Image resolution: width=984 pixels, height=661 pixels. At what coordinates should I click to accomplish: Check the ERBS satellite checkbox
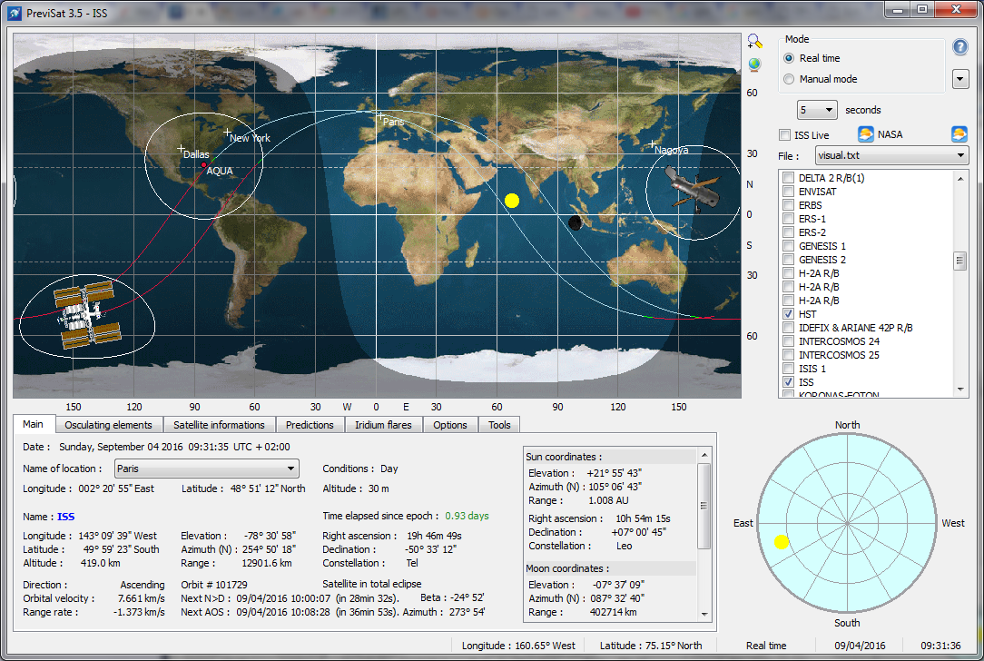click(789, 205)
